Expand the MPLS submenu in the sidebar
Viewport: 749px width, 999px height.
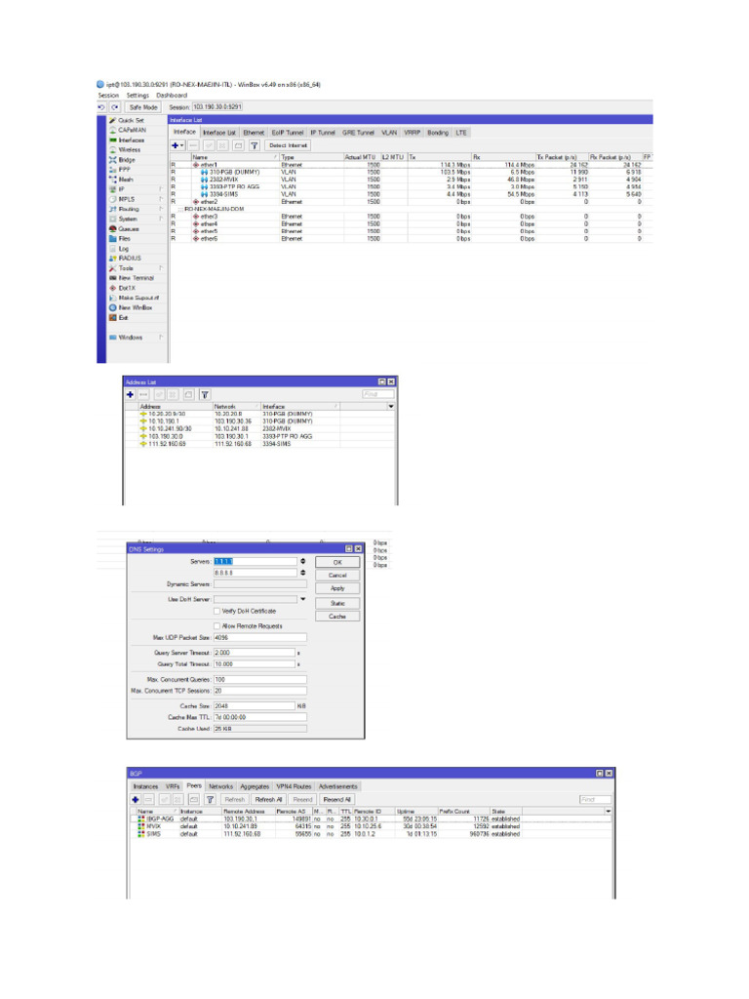click(161, 199)
